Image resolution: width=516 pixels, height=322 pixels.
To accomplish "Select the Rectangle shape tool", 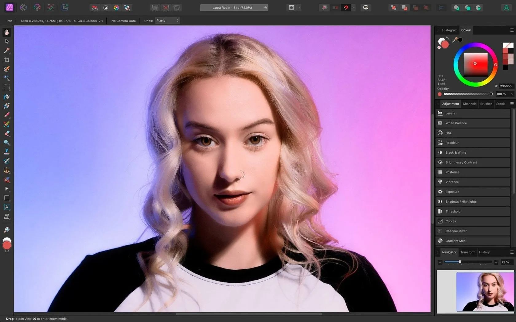I will pos(7,198).
